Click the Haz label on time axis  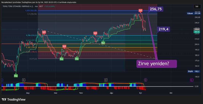pos(55,93)
